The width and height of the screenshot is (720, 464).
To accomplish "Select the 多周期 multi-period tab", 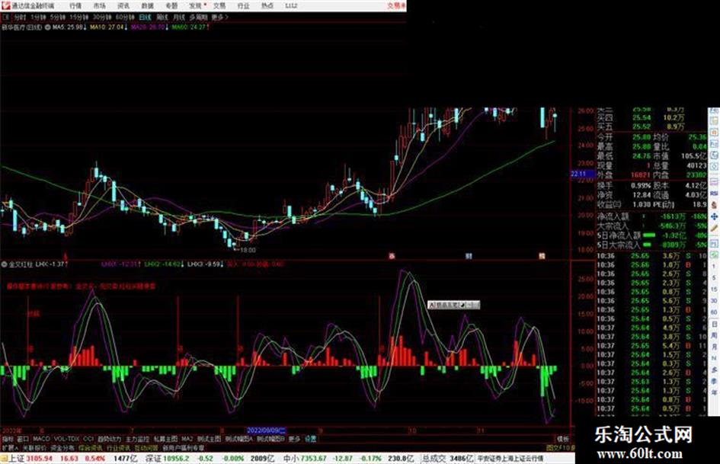I will (198, 17).
